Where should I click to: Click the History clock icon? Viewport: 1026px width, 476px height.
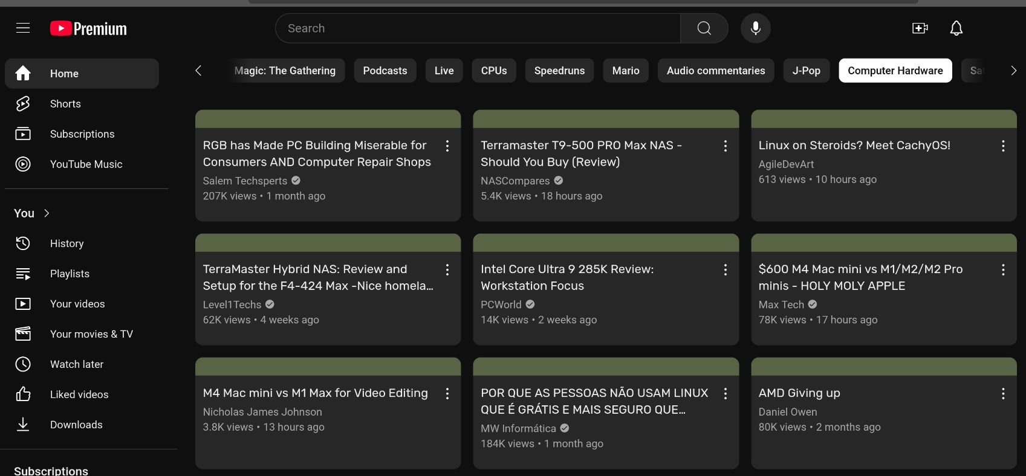coord(23,243)
